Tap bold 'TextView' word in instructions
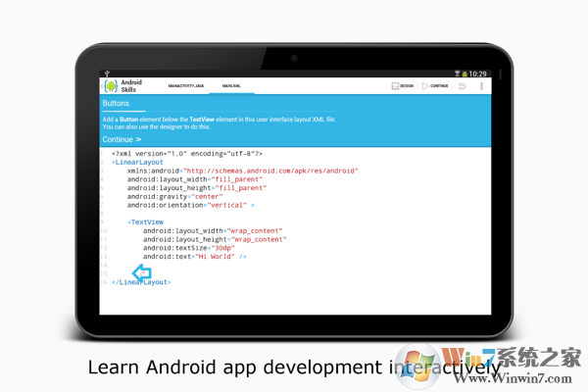 click(202, 120)
